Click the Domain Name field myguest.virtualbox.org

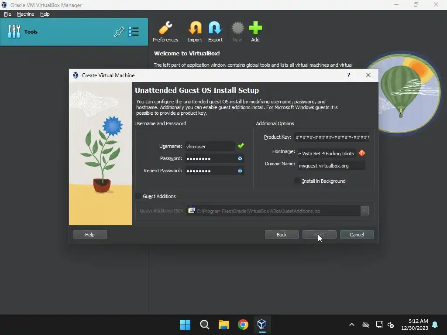coord(332,165)
